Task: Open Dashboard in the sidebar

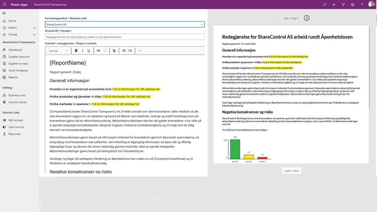Action: 15,50
